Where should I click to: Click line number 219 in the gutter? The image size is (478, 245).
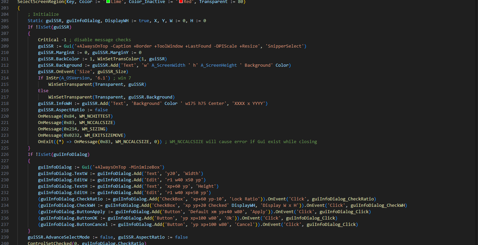point(5,110)
